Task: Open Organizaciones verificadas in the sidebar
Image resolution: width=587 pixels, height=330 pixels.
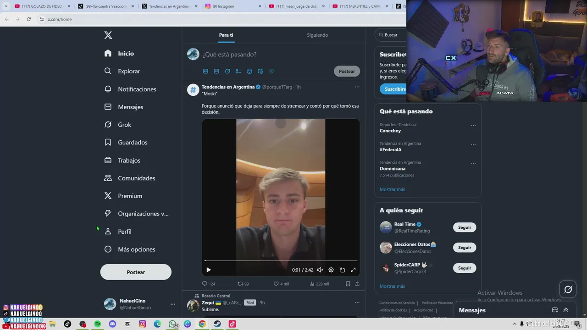Action: [x=136, y=214]
